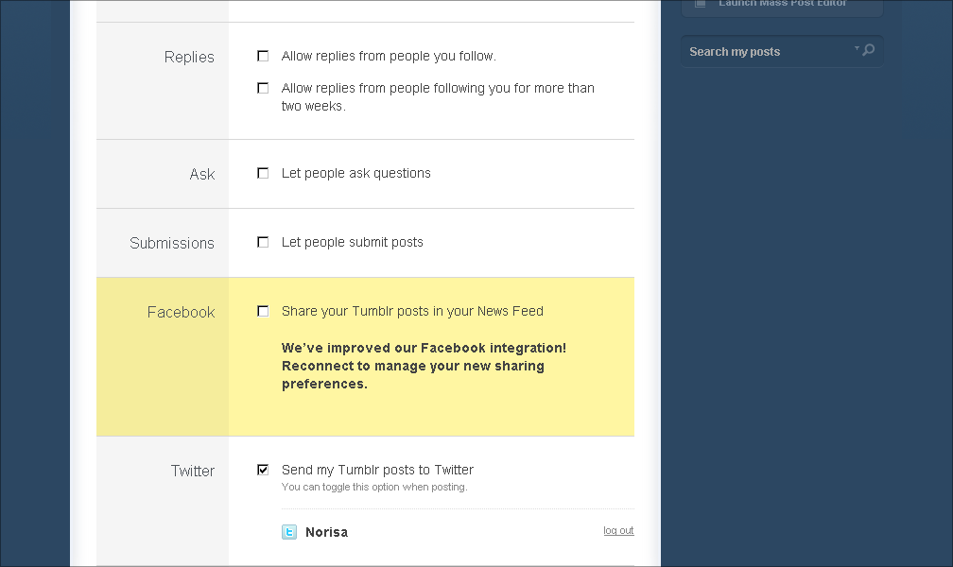The width and height of the screenshot is (953, 567).
Task: Click the Facebook integration improvement notice
Action: [x=424, y=366]
